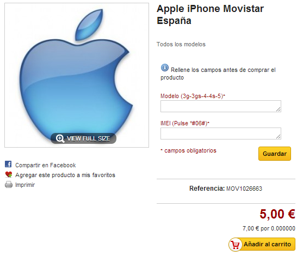Viewport: 303px width, 261px height.
Task: Save fields with the Guardar button
Action: tap(275, 154)
